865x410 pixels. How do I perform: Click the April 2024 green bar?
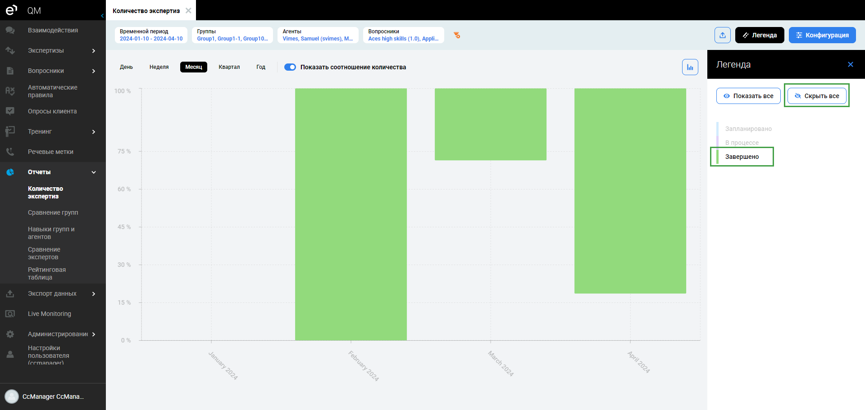pyautogui.click(x=630, y=191)
